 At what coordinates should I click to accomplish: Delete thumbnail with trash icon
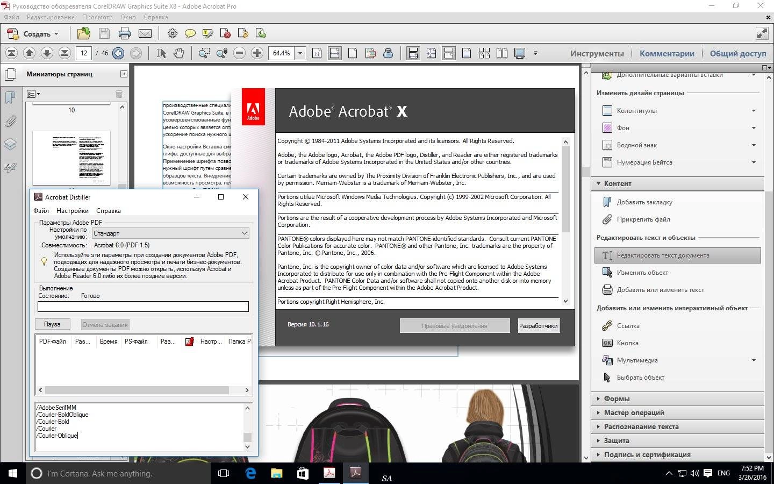pos(119,94)
